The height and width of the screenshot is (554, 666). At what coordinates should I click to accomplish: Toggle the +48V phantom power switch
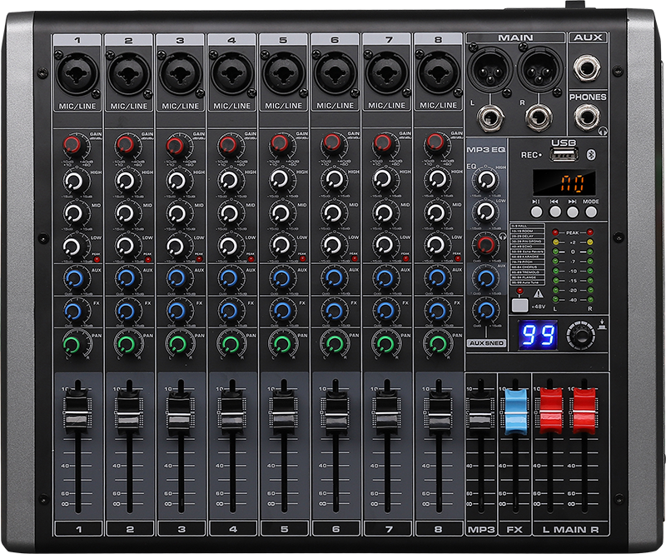[519, 305]
